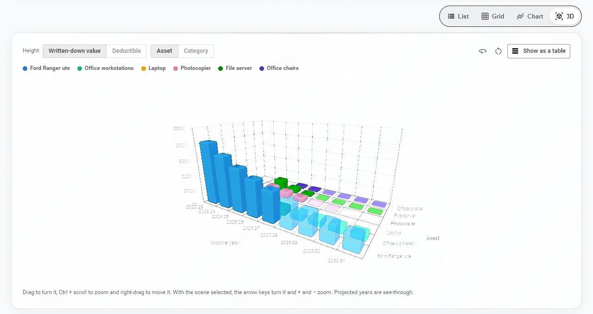Viewport: 593px width, 314px height.
Task: Click Show as a table button
Action: tap(539, 51)
